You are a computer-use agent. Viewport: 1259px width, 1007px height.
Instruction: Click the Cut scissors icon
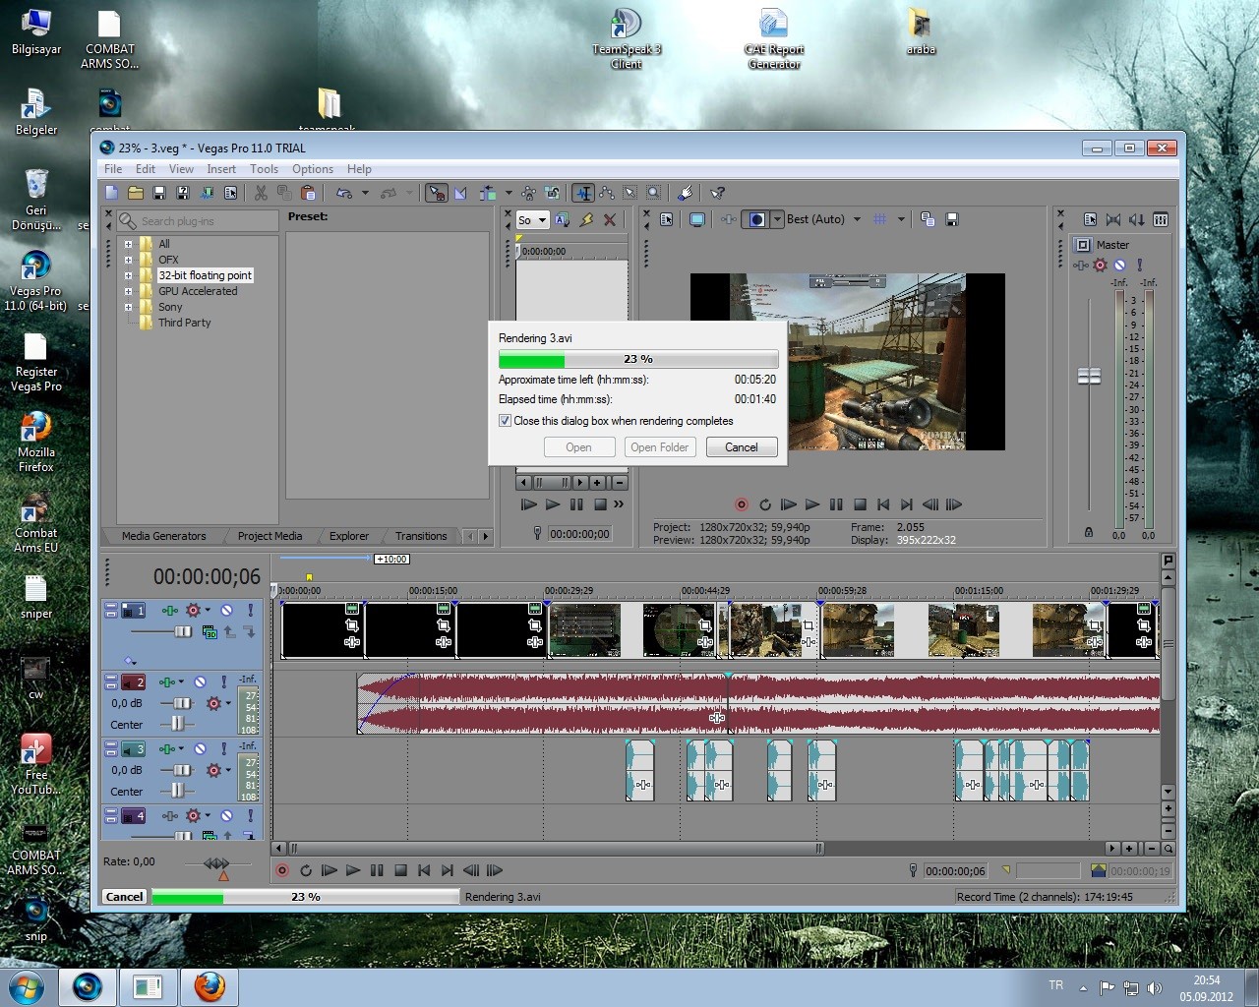[261, 193]
